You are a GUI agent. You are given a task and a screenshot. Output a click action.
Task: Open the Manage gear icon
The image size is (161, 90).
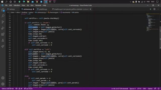pyautogui.click(x=3, y=84)
